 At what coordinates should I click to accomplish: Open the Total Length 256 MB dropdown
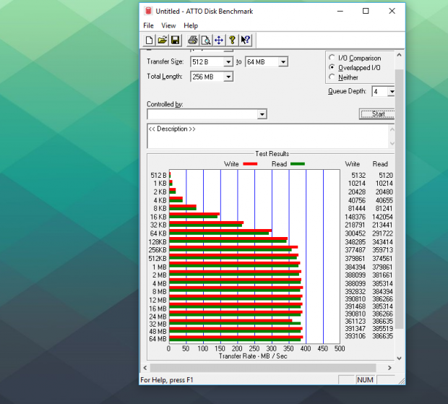pyautogui.click(x=228, y=77)
